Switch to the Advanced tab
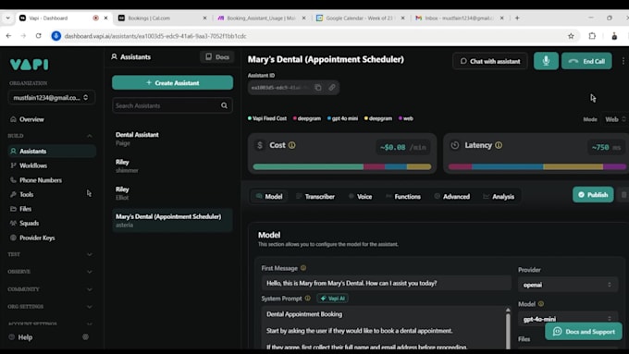This screenshot has height=354, width=629. pyautogui.click(x=452, y=197)
